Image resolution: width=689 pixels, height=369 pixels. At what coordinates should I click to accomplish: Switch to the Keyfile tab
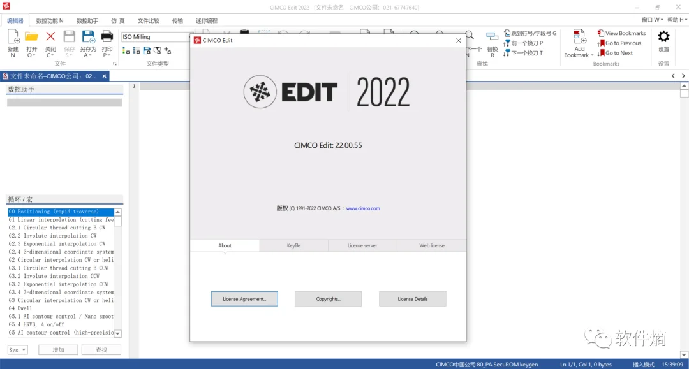[293, 245]
